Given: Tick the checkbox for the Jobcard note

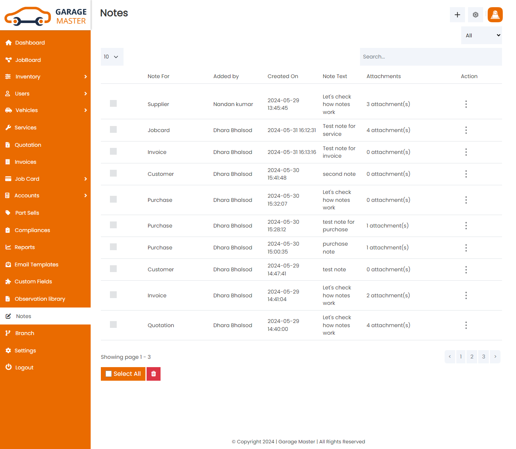Looking at the screenshot, I should point(113,129).
